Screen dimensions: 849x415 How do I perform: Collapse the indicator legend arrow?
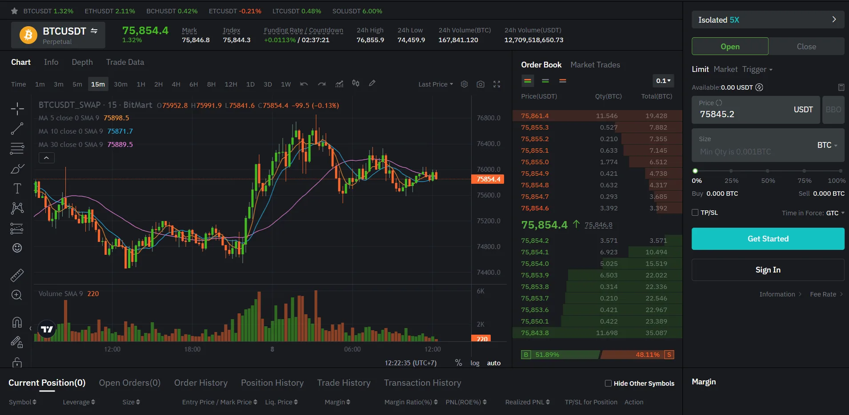point(47,158)
